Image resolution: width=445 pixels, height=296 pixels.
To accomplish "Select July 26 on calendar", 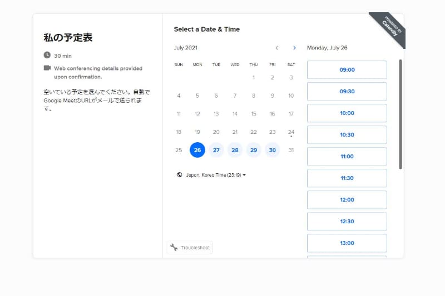I will 197,150.
